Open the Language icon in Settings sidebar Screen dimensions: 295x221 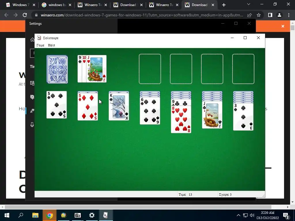pos(32,111)
